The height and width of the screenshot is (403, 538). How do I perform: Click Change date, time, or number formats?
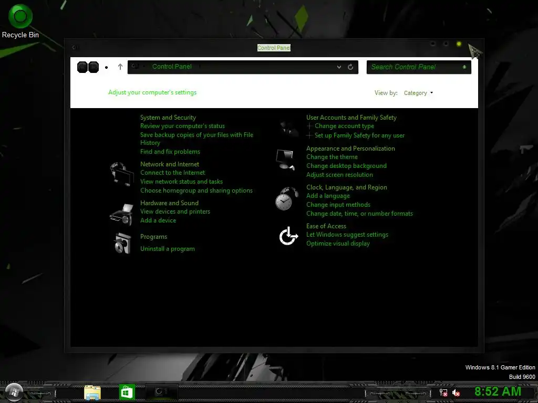pos(359,214)
